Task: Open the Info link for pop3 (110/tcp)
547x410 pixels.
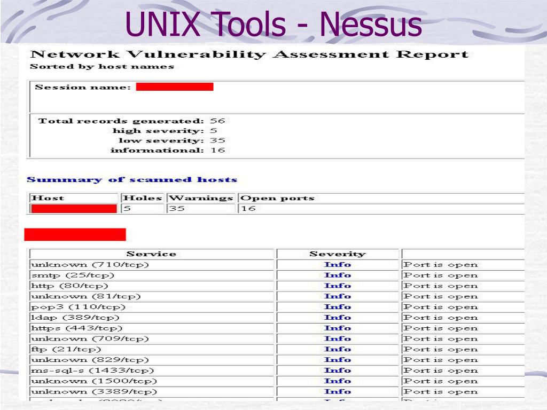Action: pos(338,307)
